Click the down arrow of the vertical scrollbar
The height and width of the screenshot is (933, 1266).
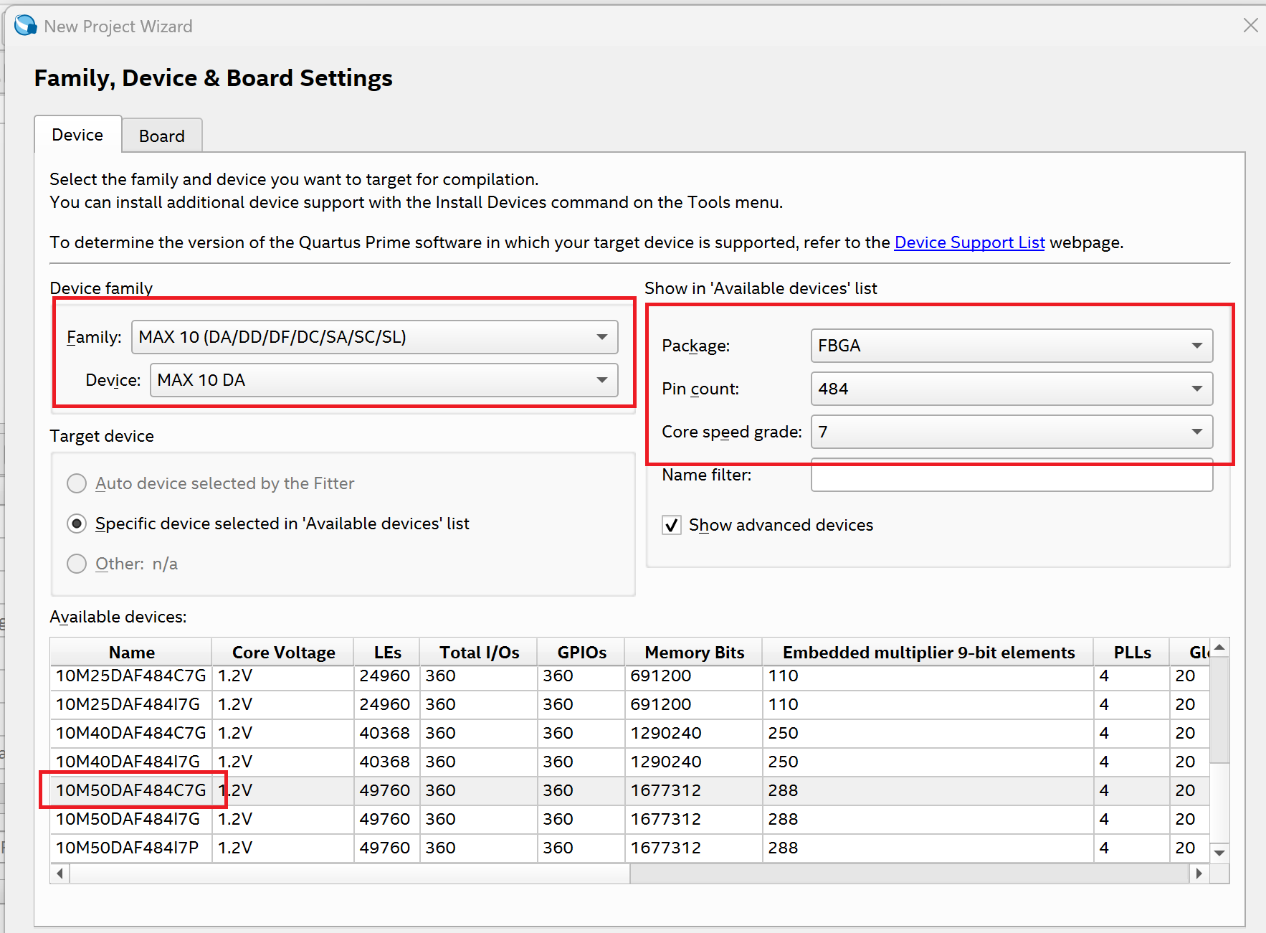(x=1219, y=853)
